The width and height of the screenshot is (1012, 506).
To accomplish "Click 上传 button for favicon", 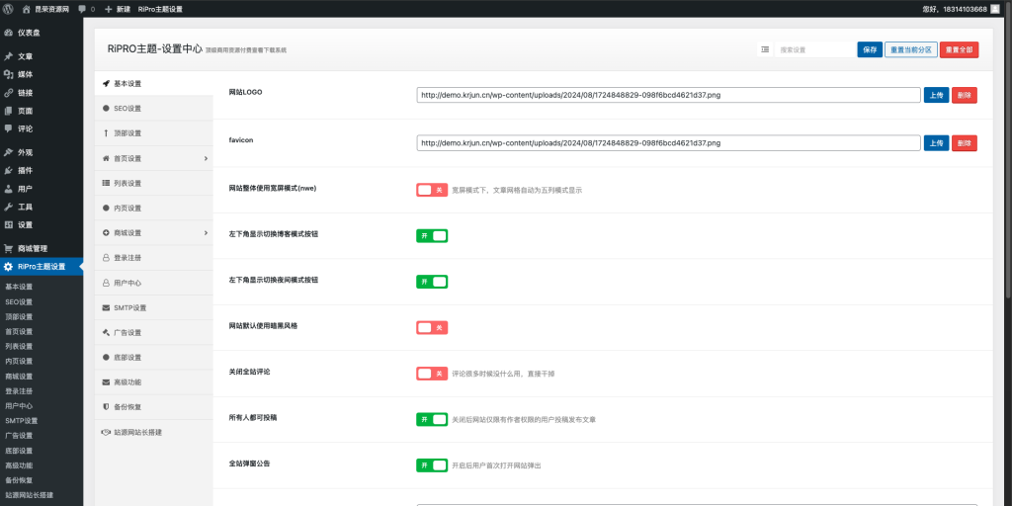I will pyautogui.click(x=936, y=143).
